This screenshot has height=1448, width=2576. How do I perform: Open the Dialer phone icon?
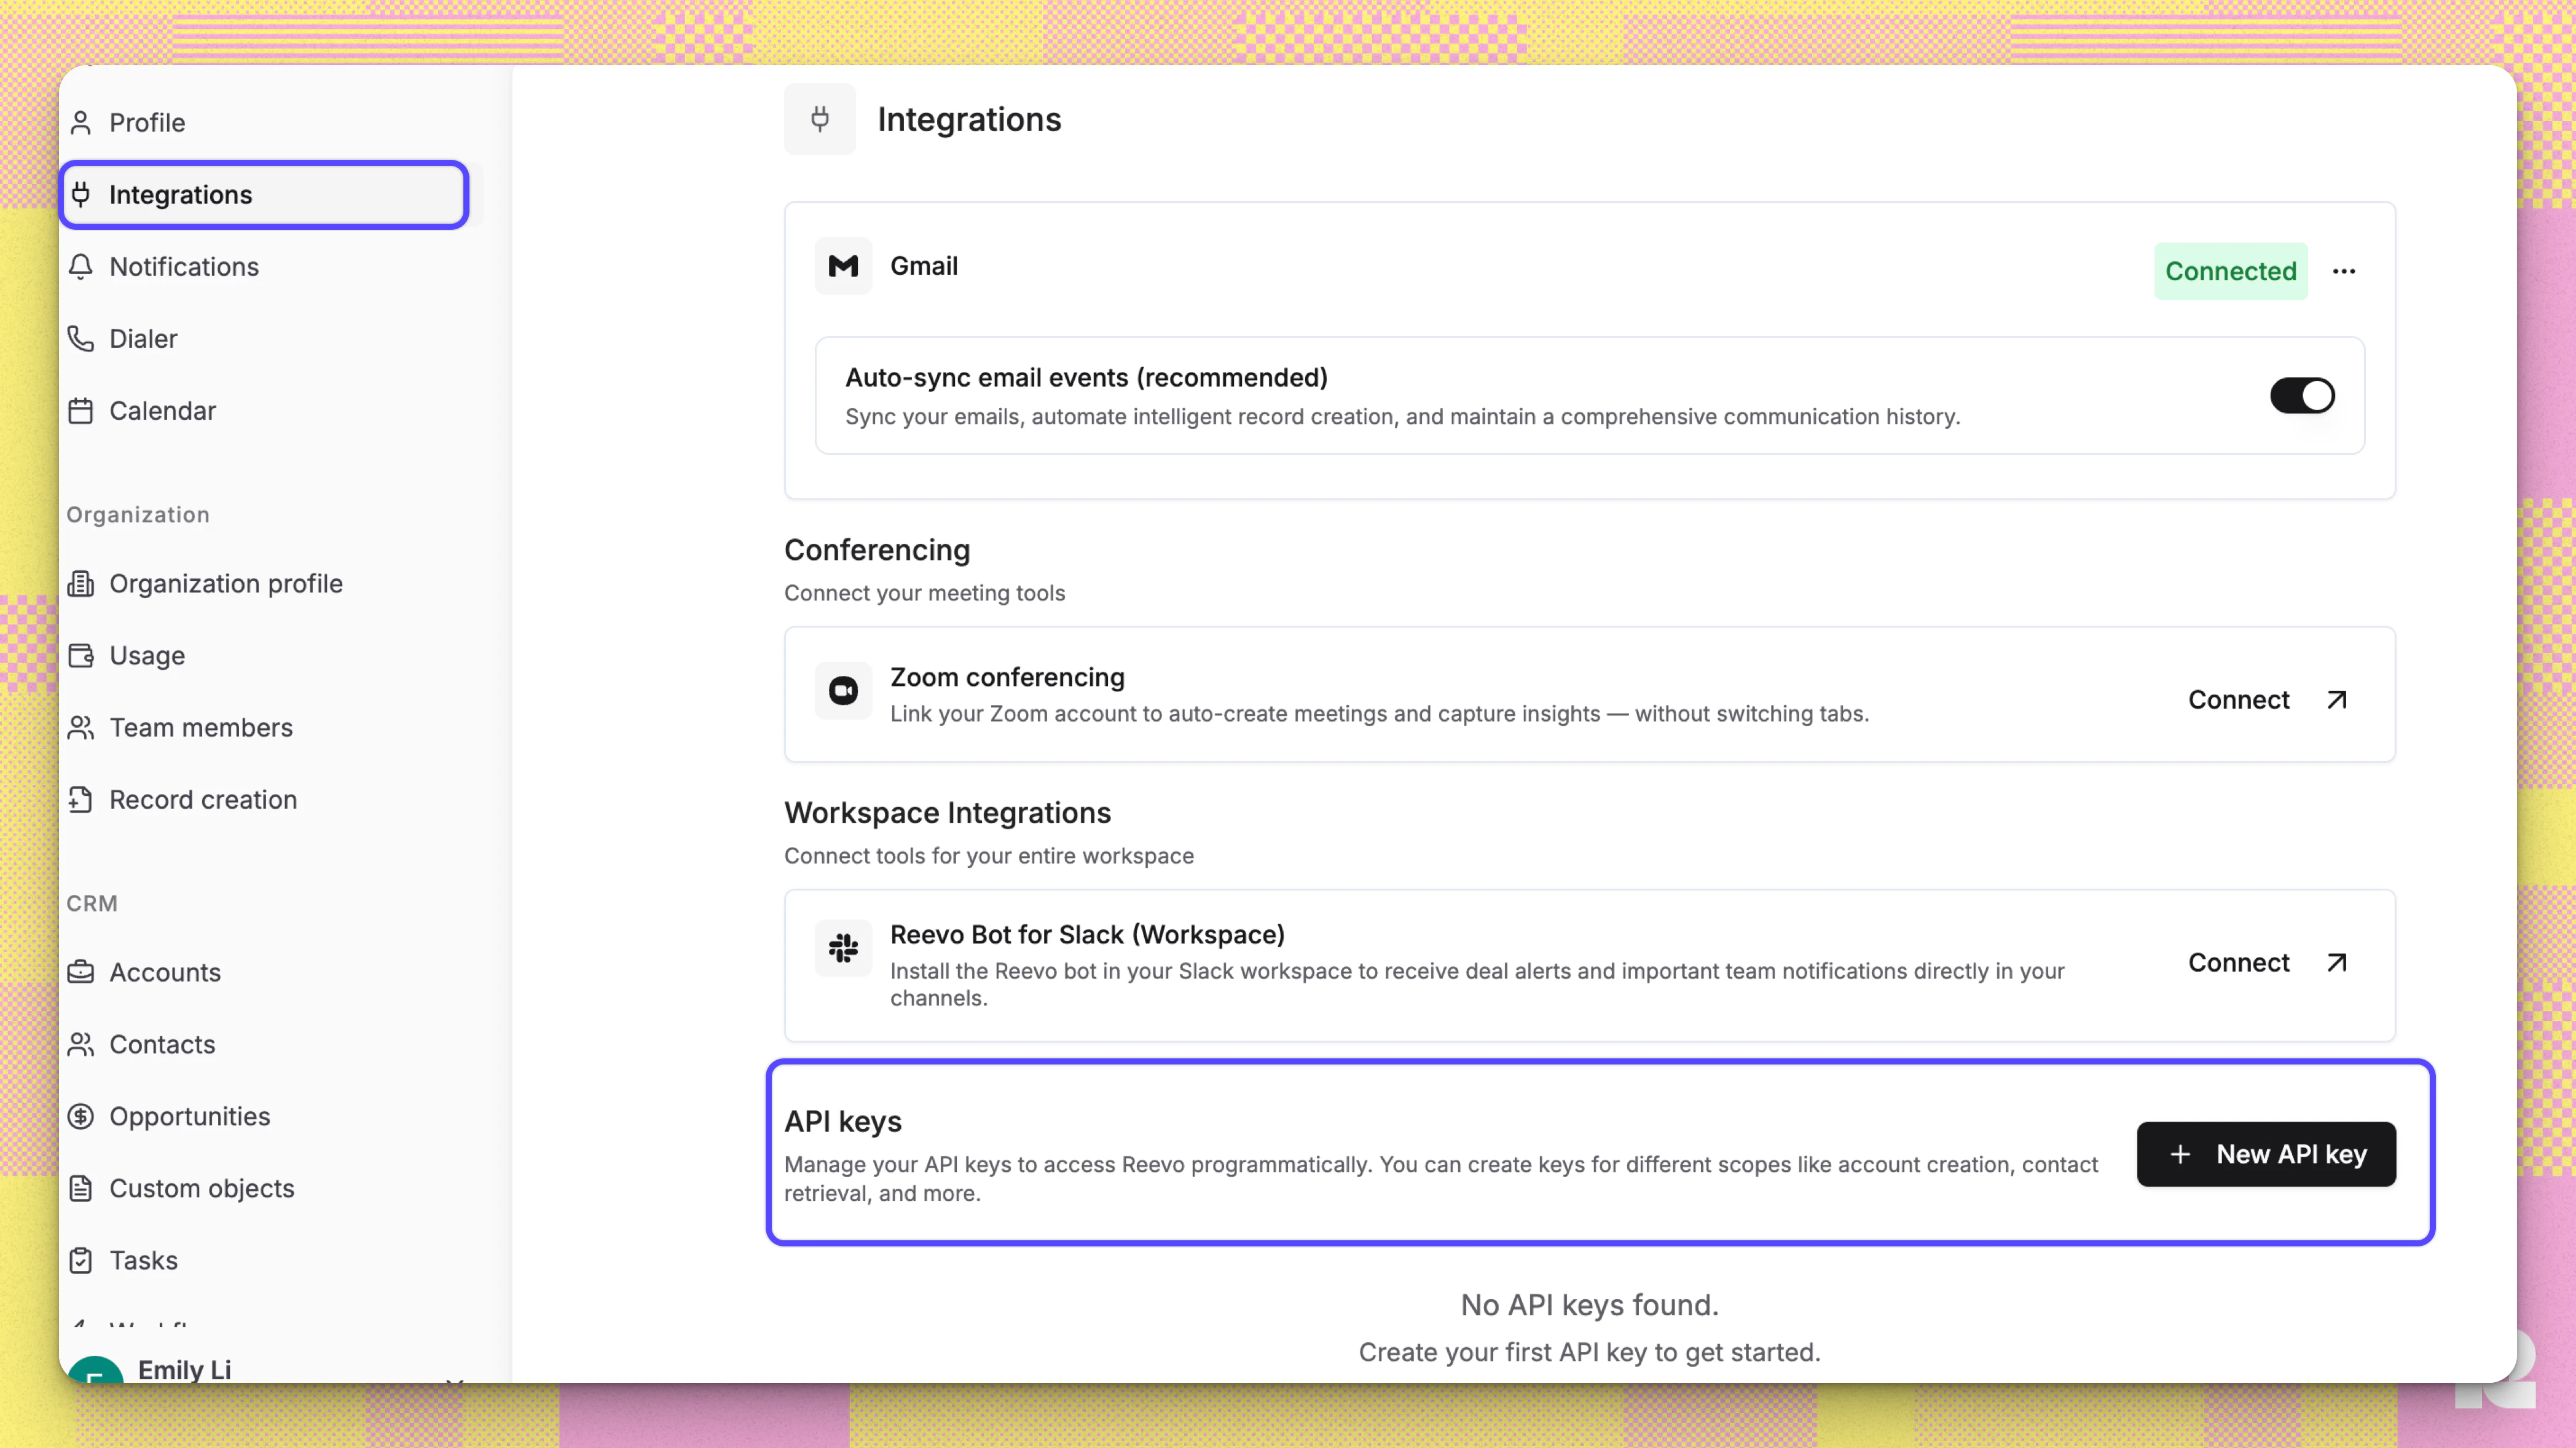pyautogui.click(x=82, y=338)
